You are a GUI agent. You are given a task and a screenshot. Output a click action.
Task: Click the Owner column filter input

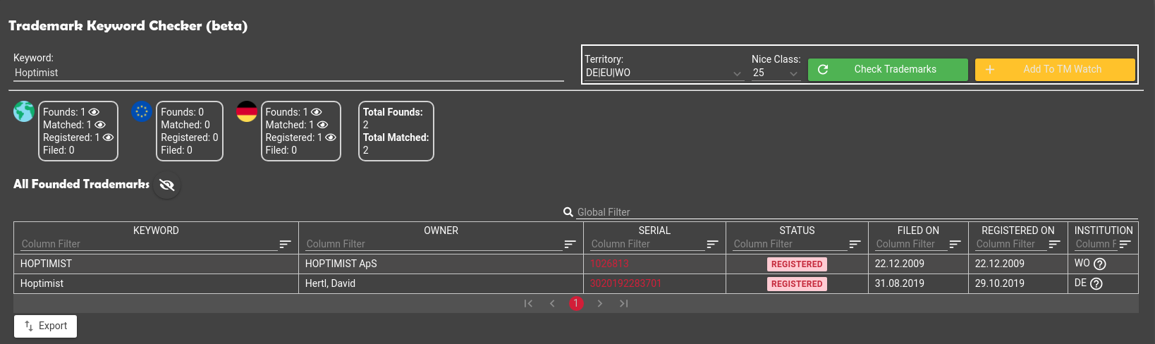click(x=434, y=244)
